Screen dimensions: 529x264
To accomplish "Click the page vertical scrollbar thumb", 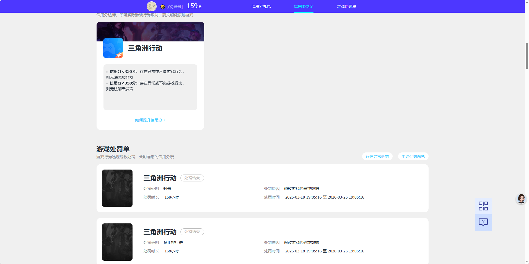I will [527, 56].
